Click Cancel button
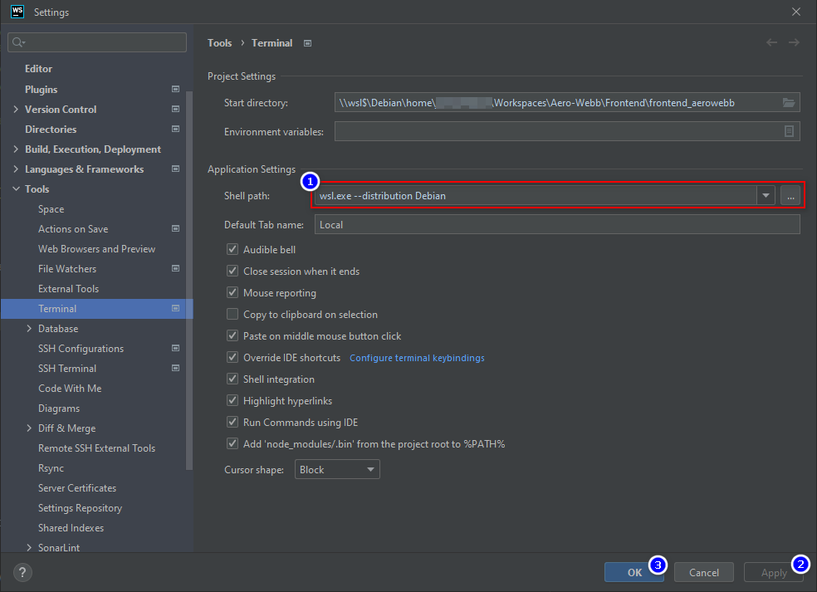The image size is (817, 592). 704,572
